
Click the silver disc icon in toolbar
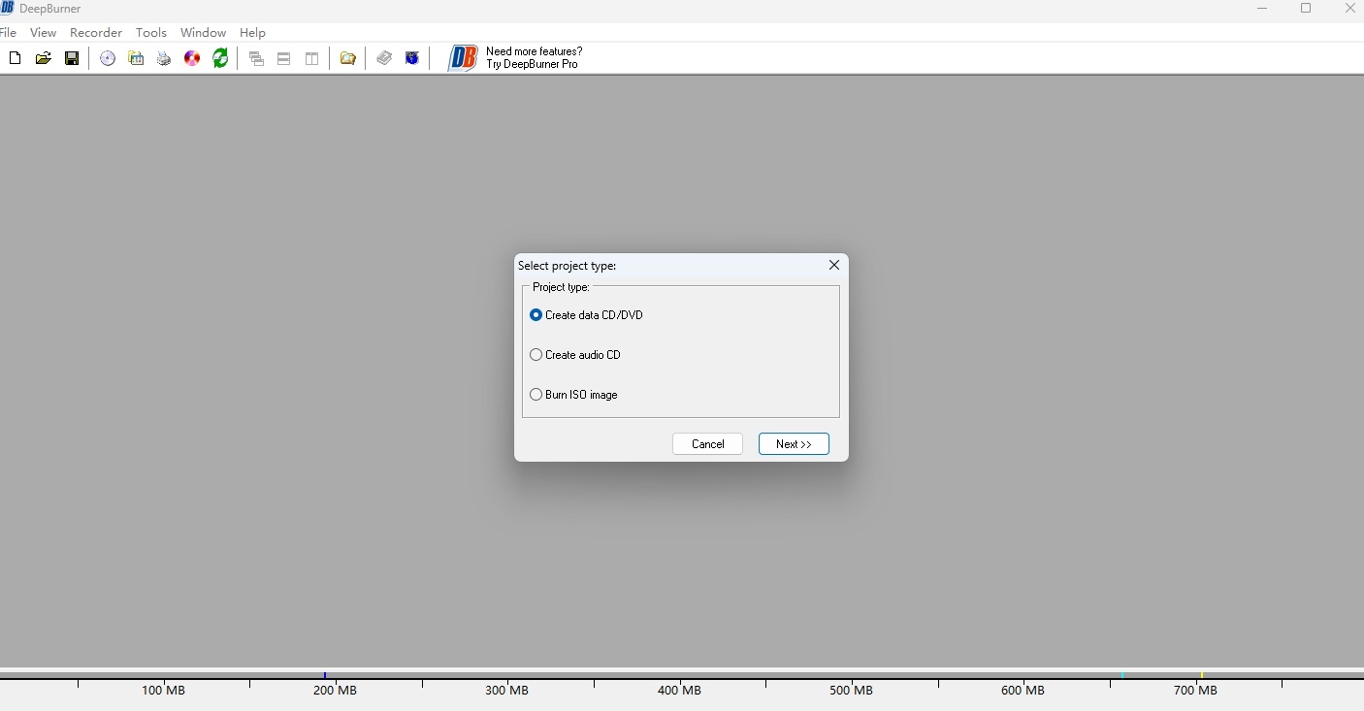coord(108,58)
